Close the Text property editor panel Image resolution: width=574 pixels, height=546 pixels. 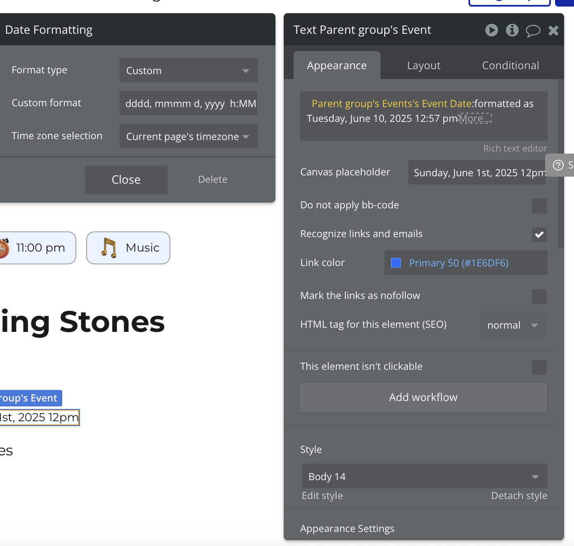pyautogui.click(x=553, y=30)
